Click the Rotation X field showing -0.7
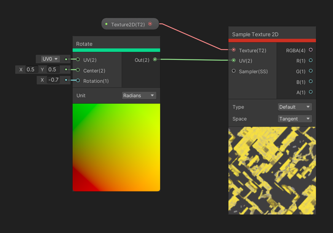The image size is (333, 233). [x=53, y=80]
